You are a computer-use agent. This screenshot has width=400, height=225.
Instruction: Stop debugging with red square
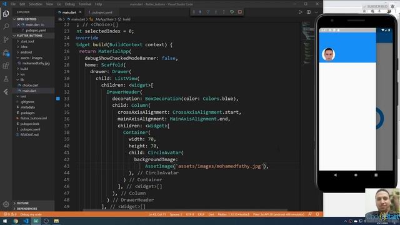pos(240,12)
